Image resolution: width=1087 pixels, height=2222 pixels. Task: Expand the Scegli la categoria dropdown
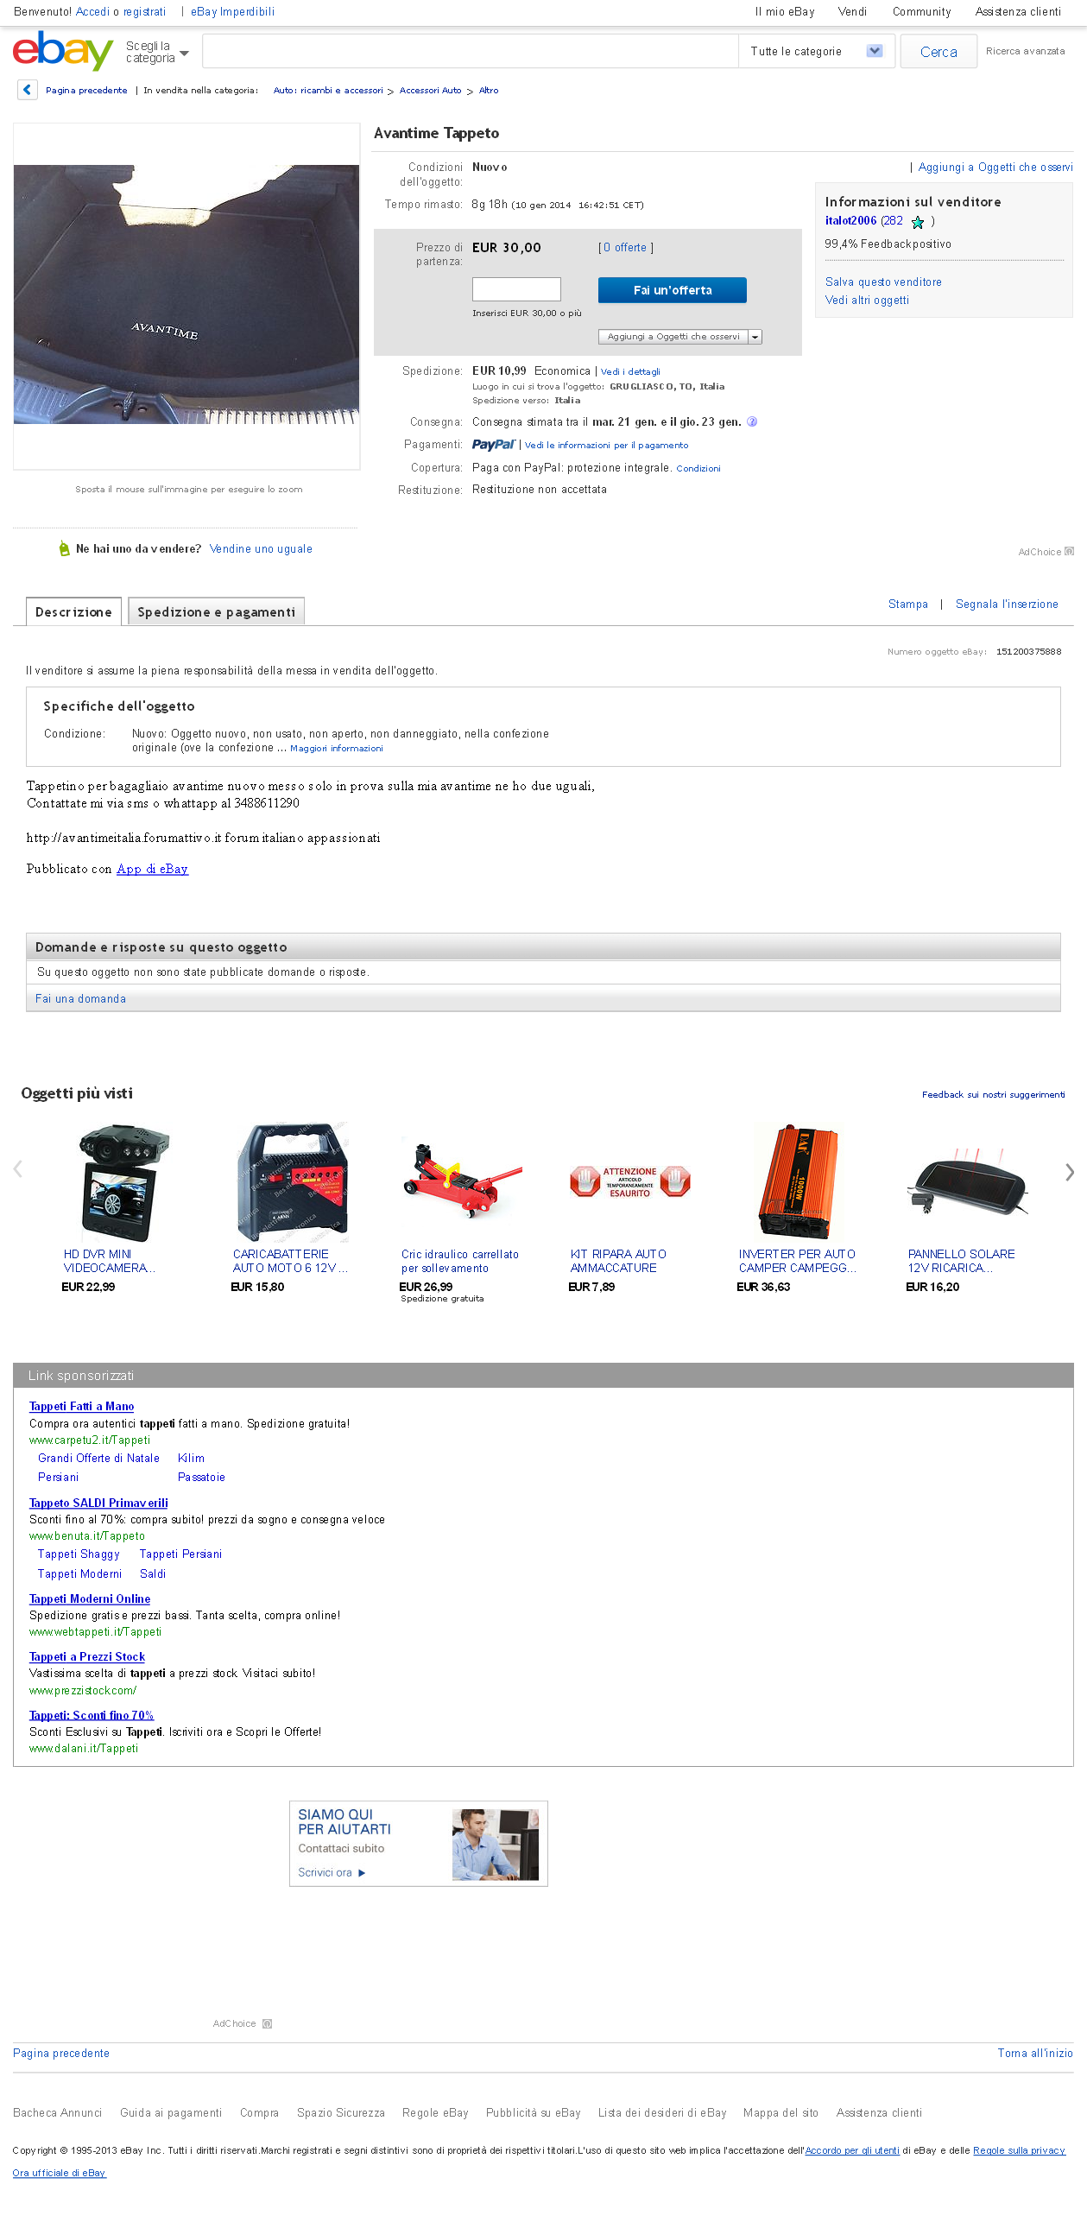[157, 52]
